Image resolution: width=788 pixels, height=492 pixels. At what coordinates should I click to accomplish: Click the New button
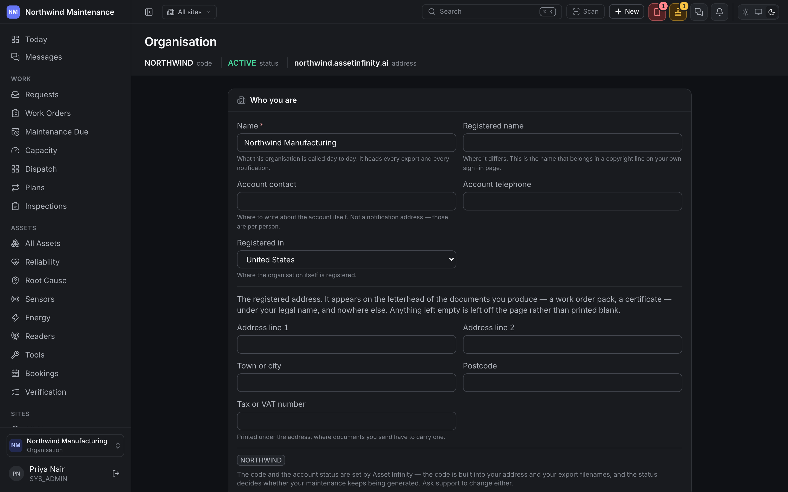pyautogui.click(x=627, y=12)
